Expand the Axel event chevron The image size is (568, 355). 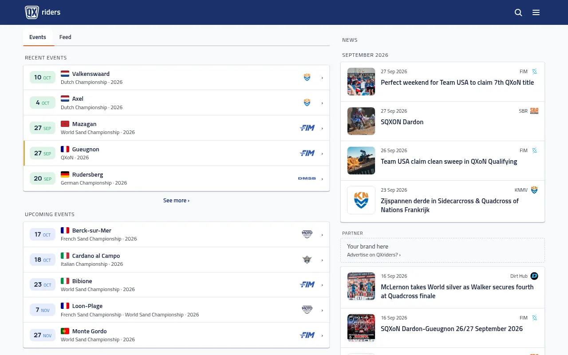(322, 103)
